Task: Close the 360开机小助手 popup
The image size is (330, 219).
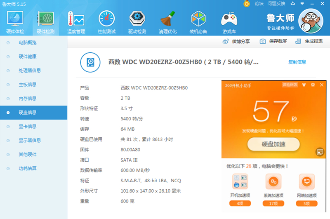Action: coord(322,85)
